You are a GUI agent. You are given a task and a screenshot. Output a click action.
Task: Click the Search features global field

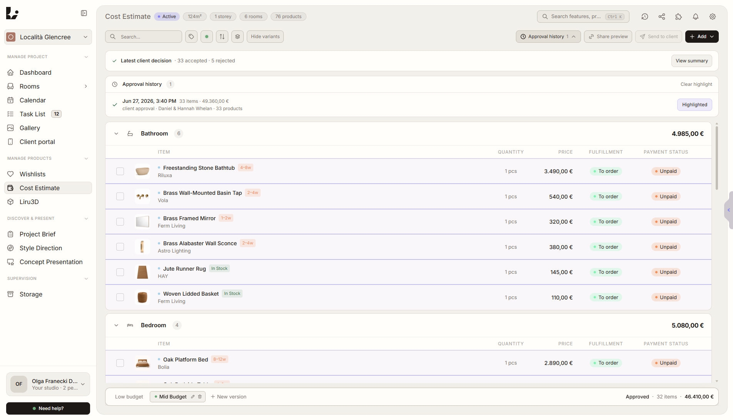[583, 17]
